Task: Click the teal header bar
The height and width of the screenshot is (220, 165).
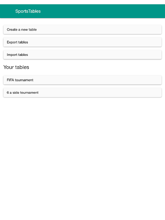Action: [x=82, y=11]
